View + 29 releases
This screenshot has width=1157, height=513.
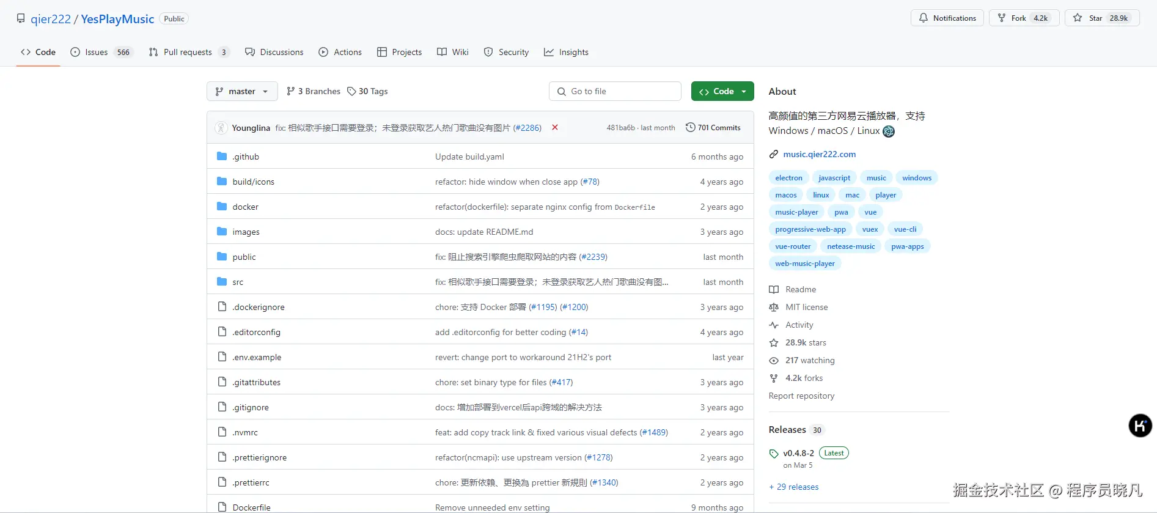coord(793,487)
